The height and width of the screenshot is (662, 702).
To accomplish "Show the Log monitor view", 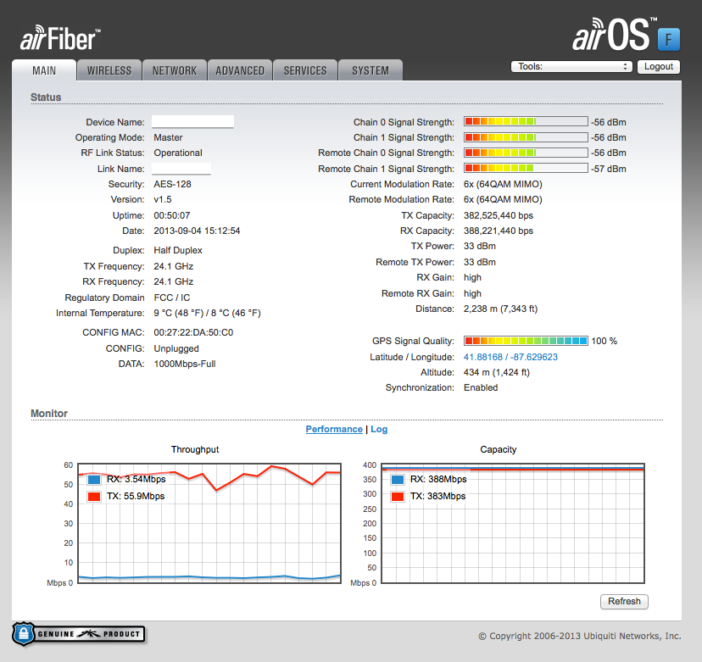I will tap(379, 429).
